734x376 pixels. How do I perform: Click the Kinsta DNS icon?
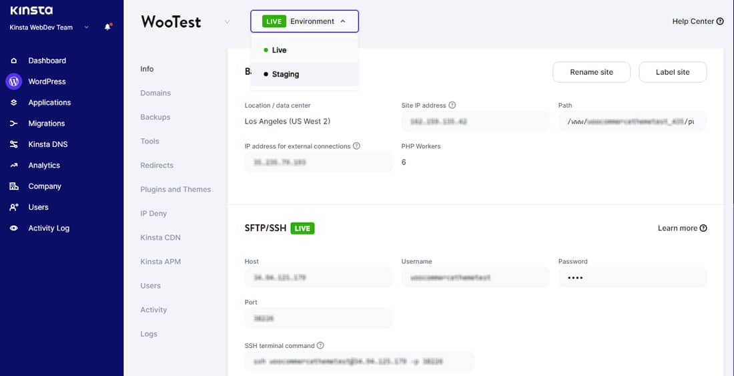[x=14, y=144]
